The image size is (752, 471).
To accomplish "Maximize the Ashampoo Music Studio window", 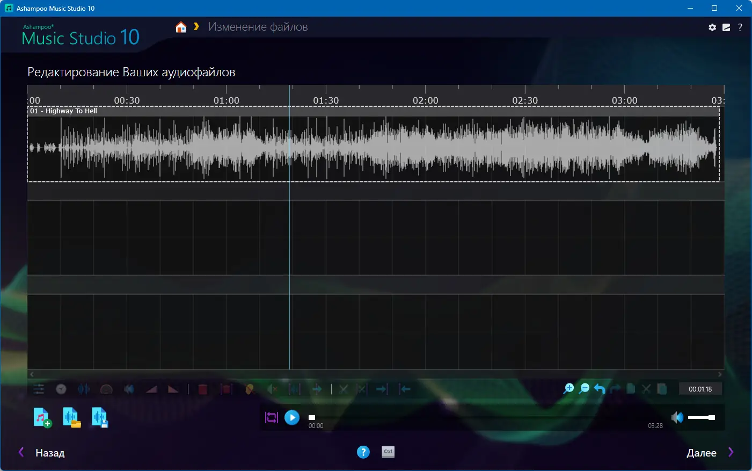I will [714, 8].
